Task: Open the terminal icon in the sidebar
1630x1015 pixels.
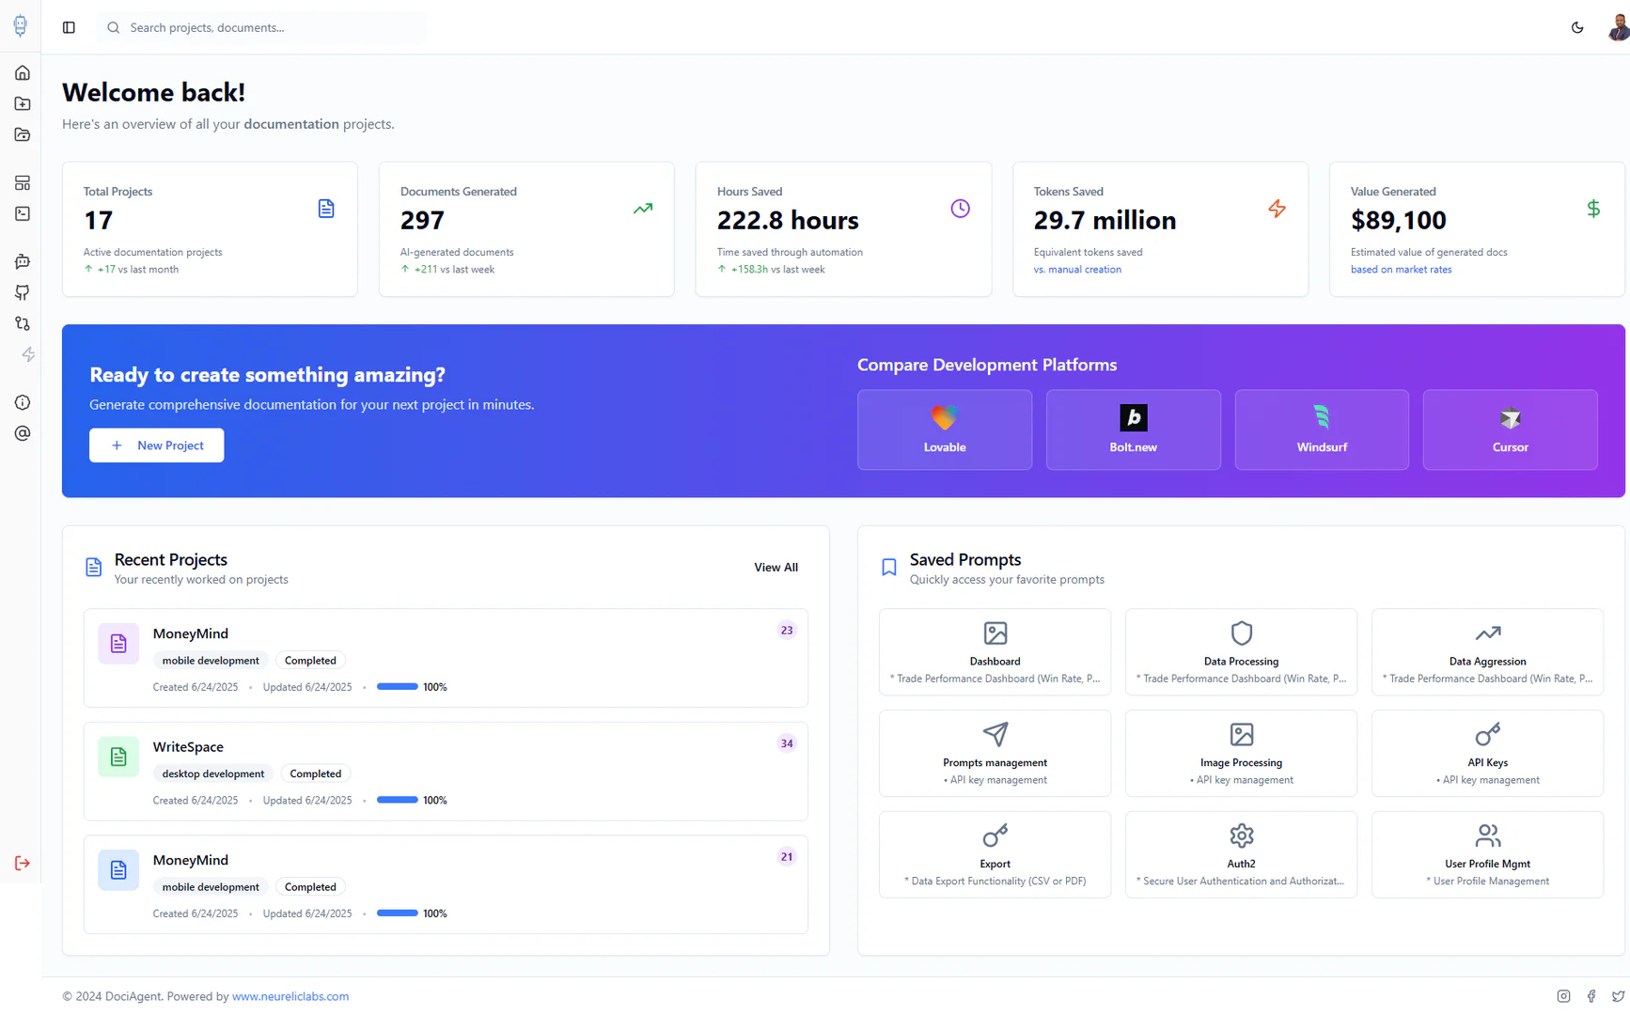Action: point(22,213)
